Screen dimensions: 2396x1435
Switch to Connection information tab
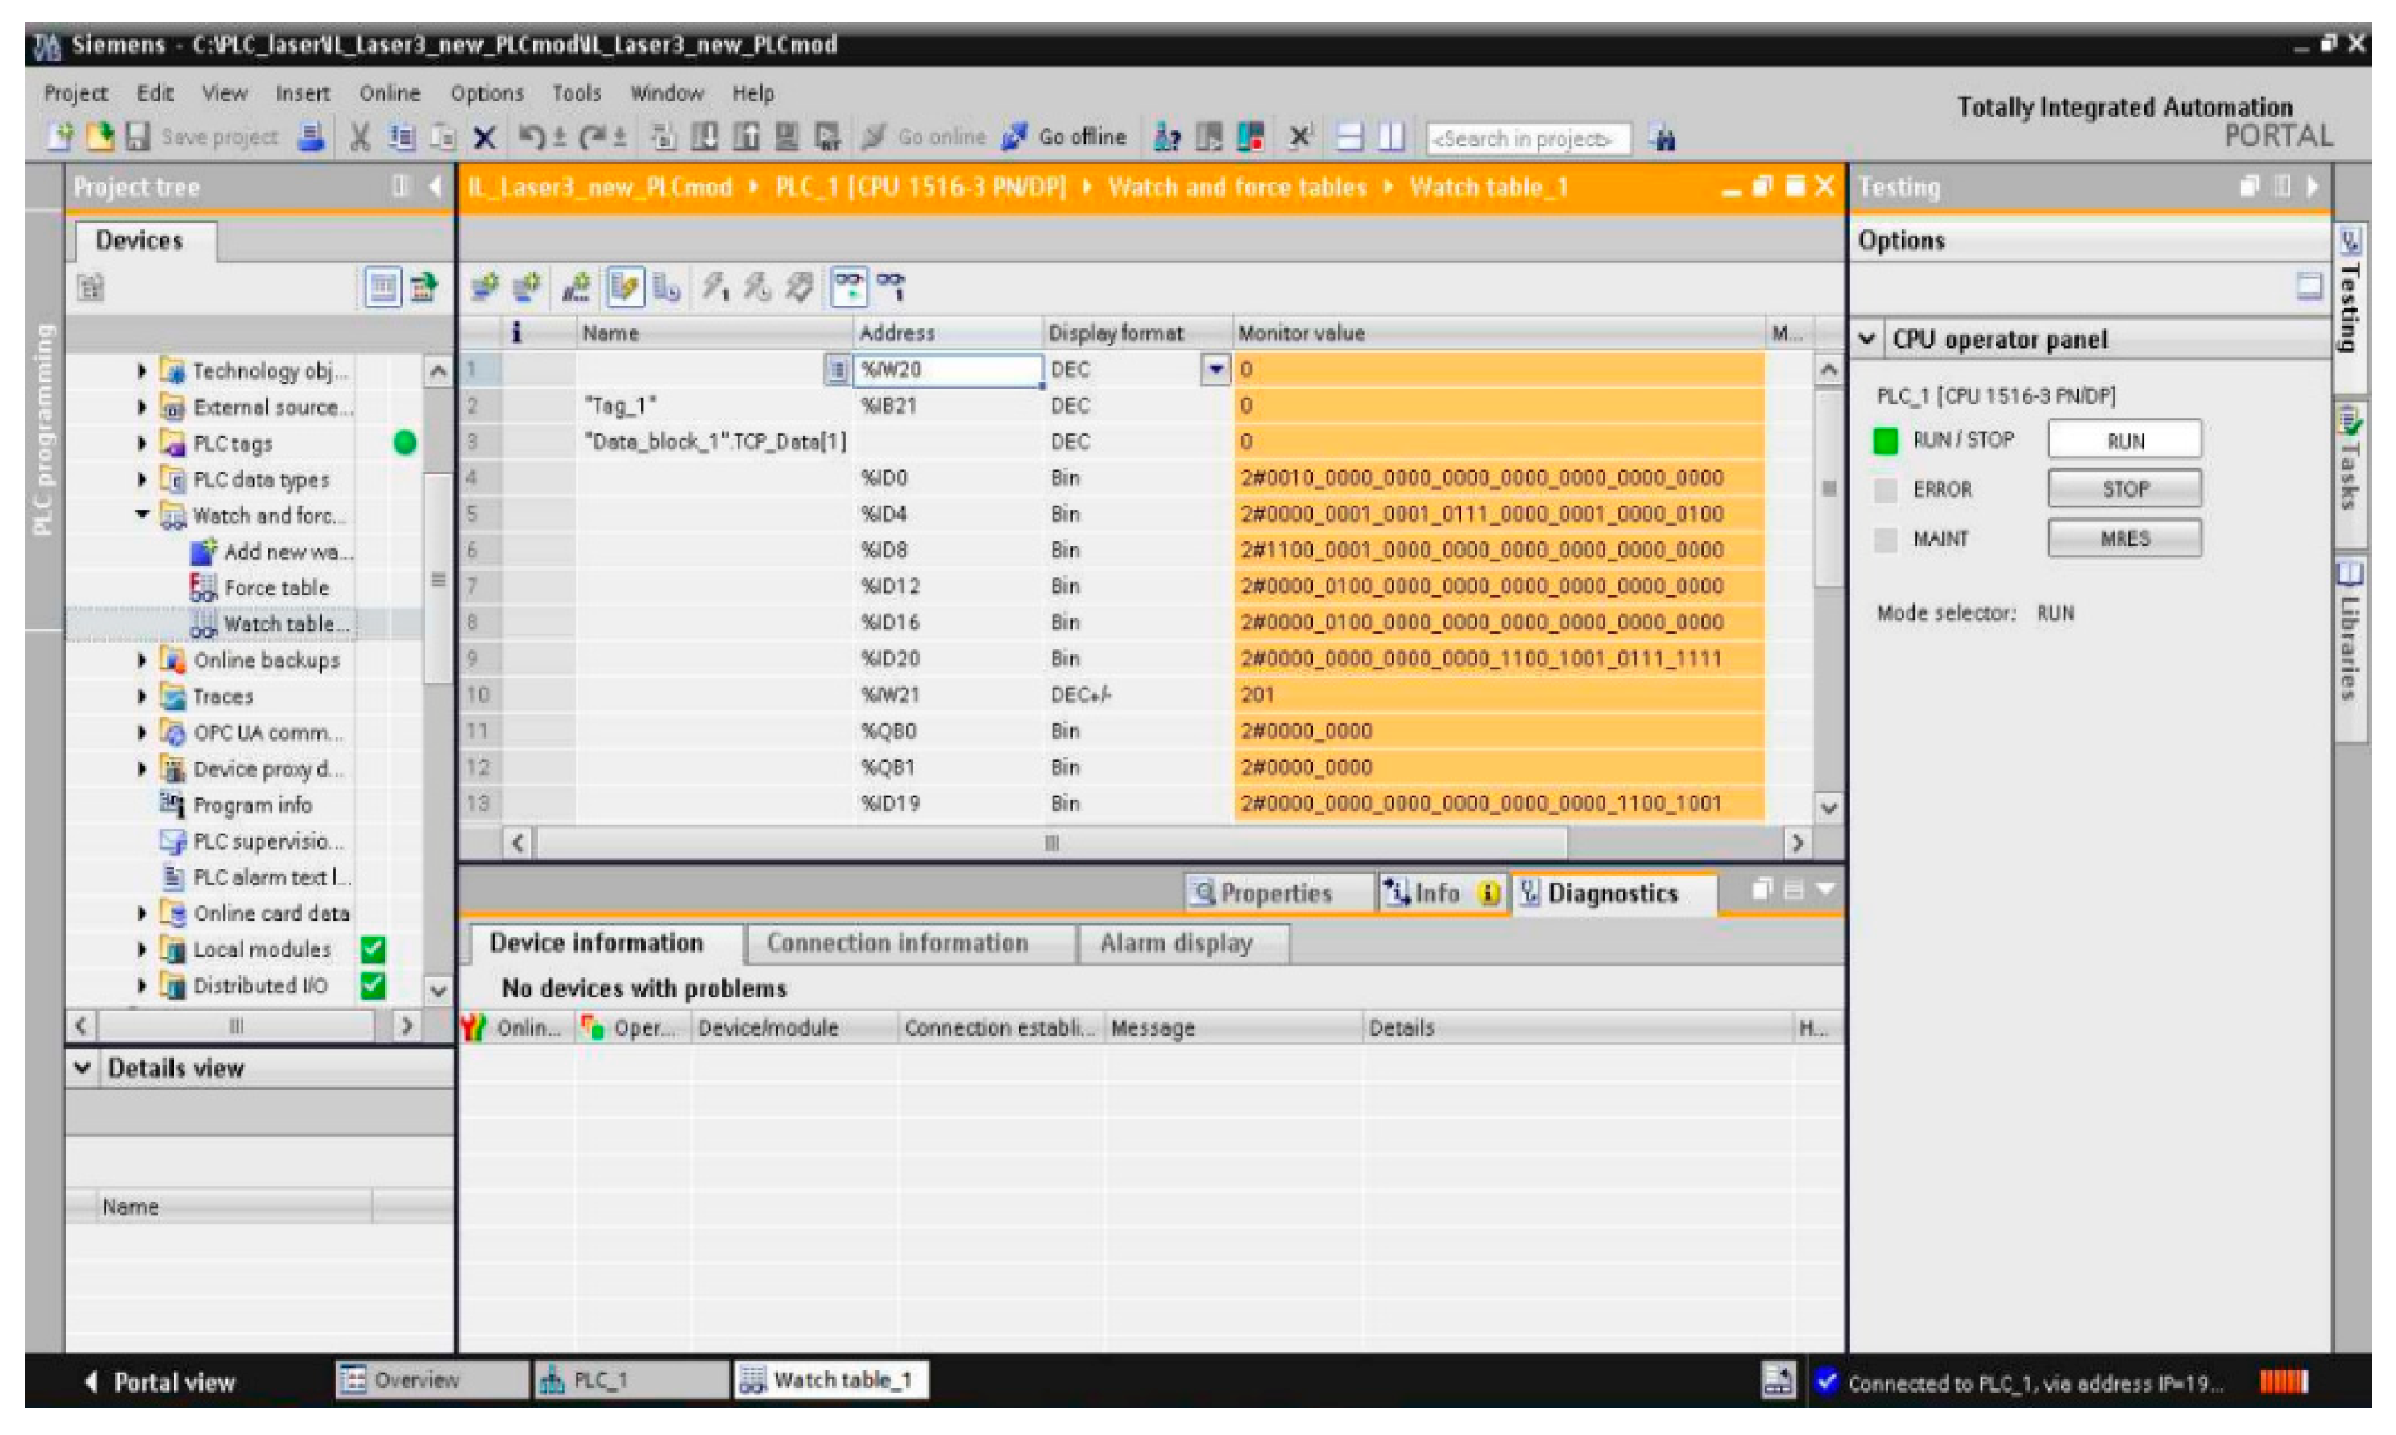pos(896,943)
